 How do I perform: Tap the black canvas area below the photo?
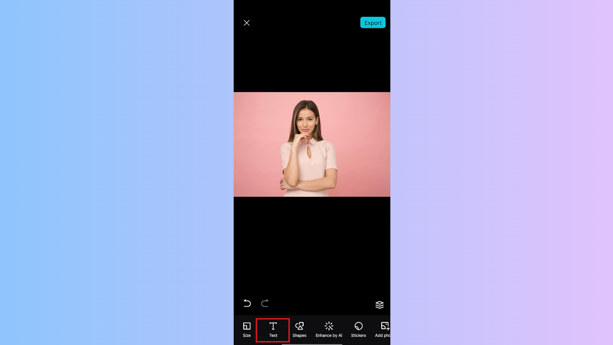(x=312, y=244)
